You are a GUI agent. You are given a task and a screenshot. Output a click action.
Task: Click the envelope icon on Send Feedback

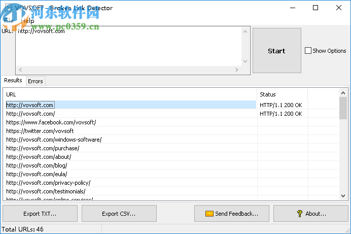pos(209,214)
